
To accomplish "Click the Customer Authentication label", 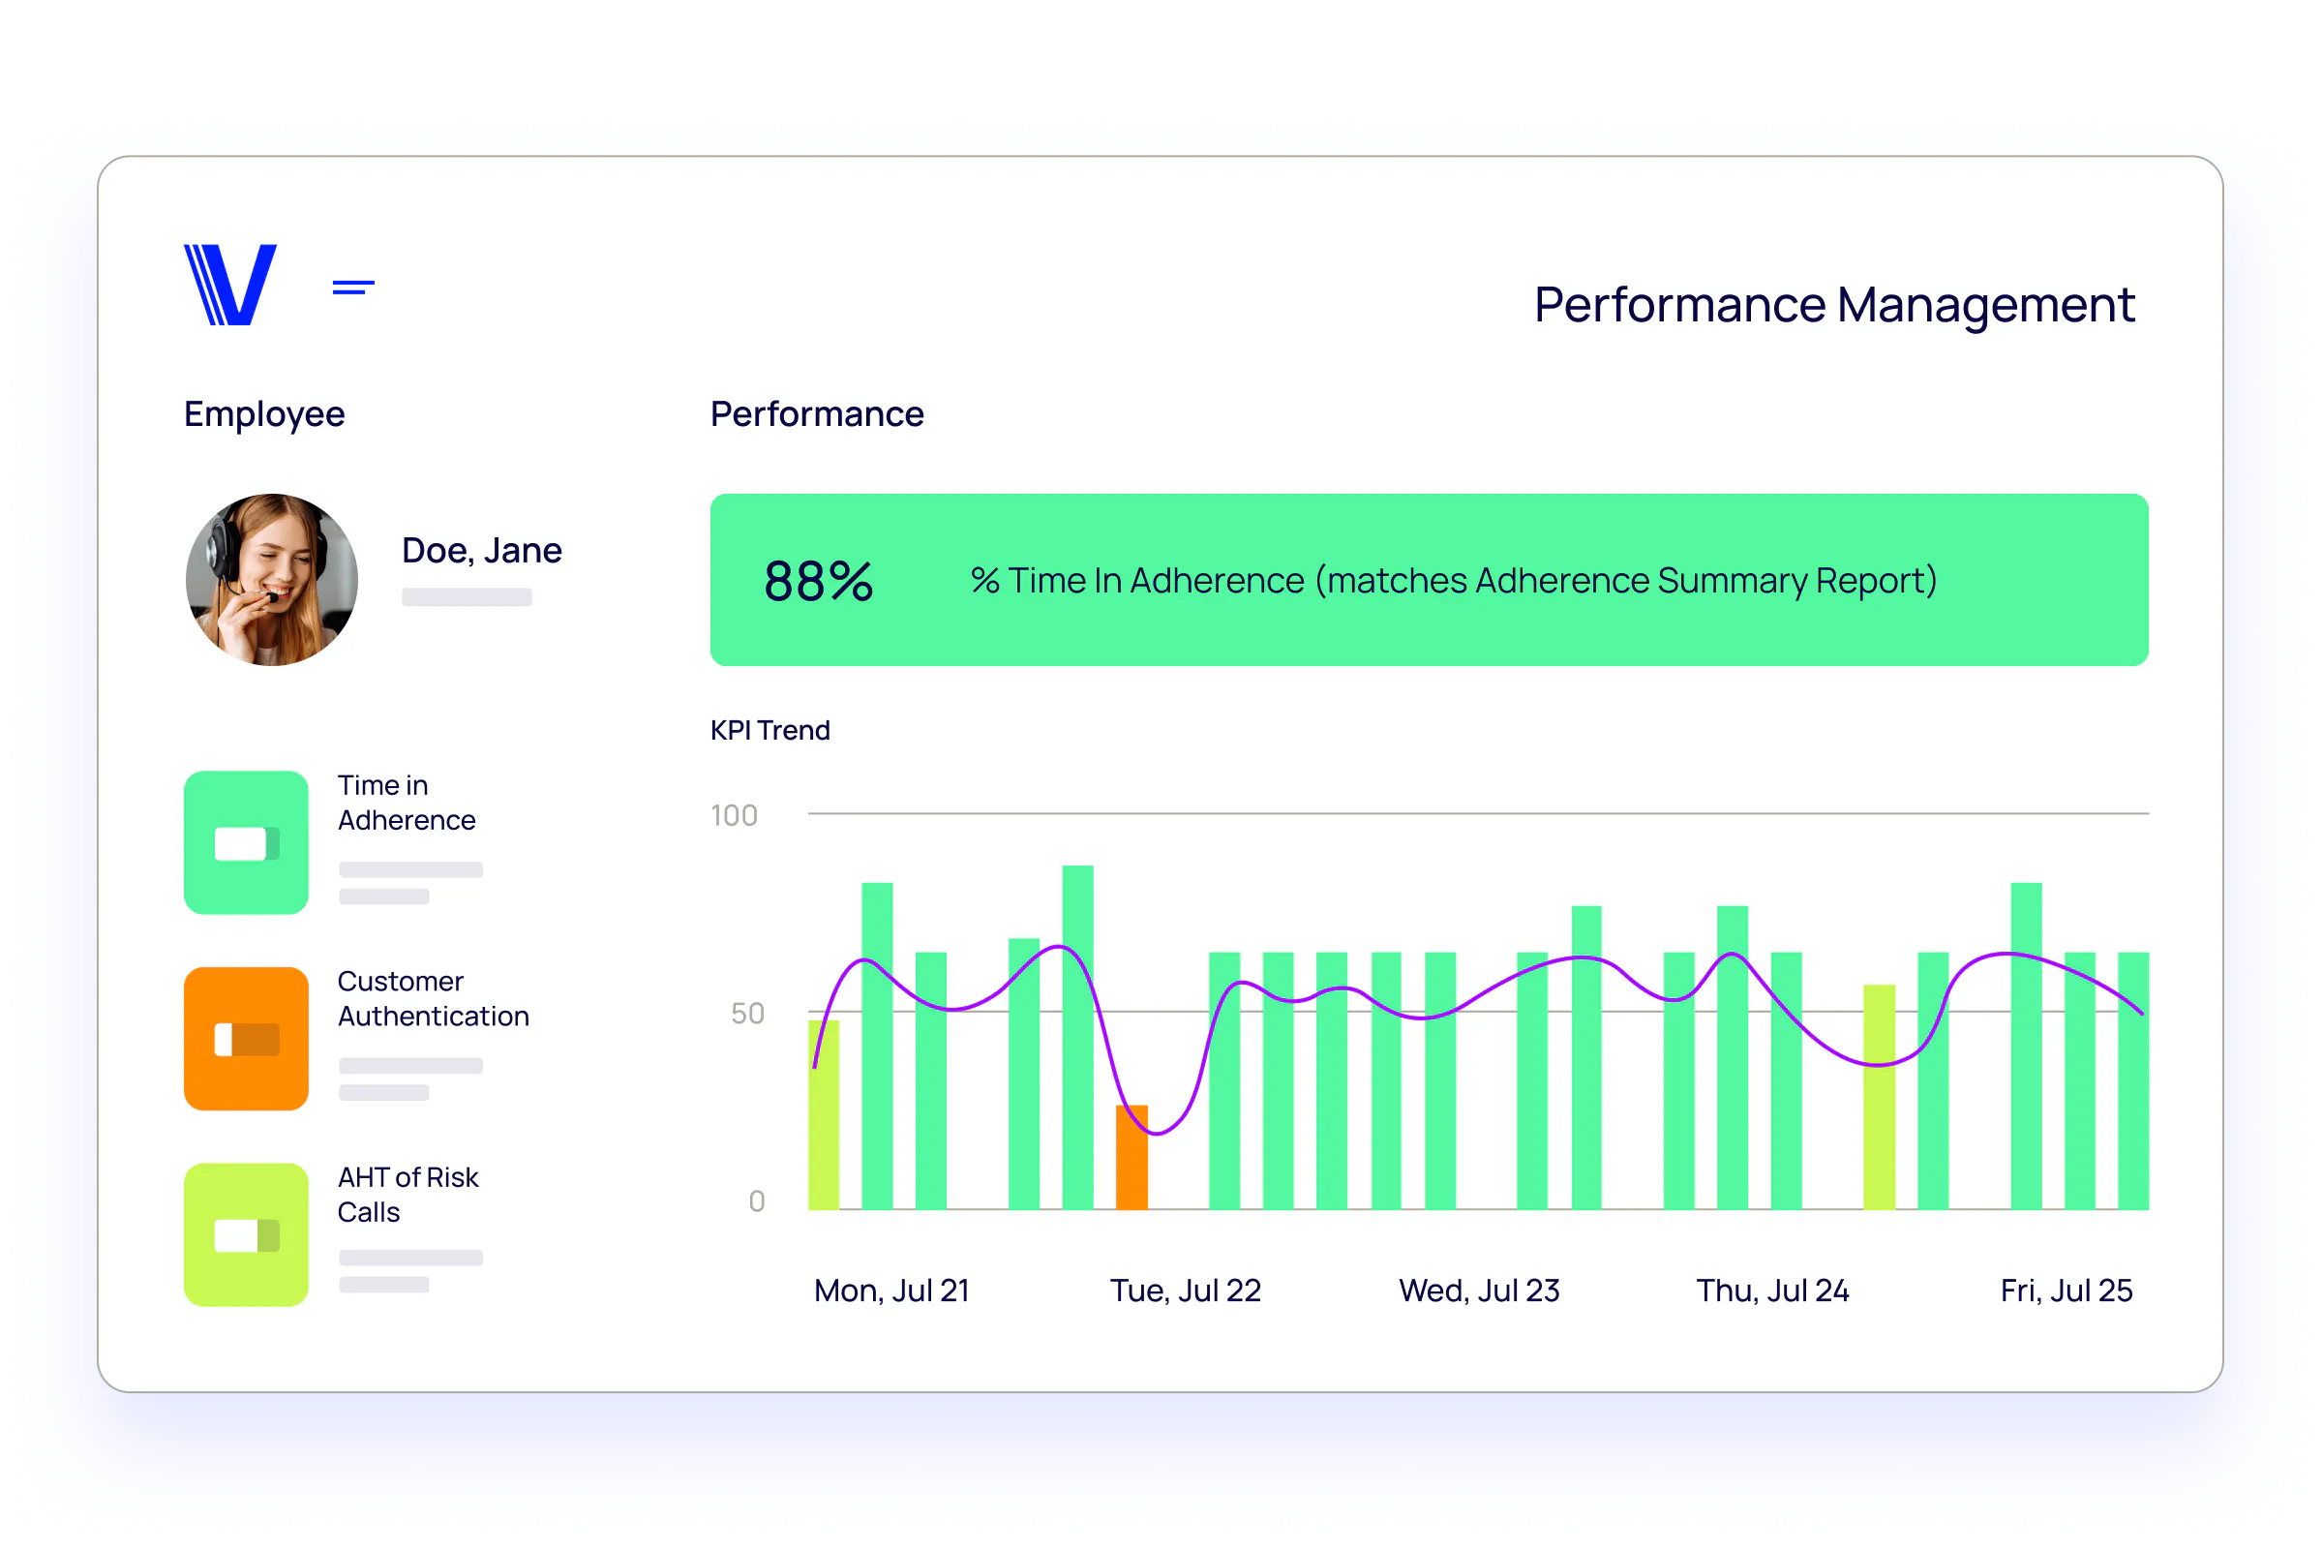I will (x=434, y=999).
